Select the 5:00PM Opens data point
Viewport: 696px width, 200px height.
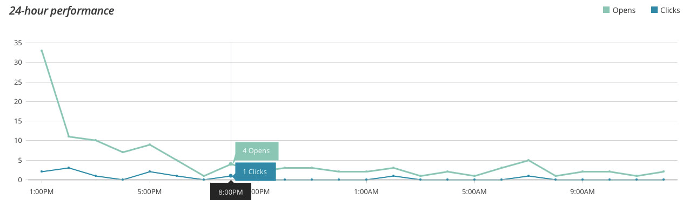(150, 144)
